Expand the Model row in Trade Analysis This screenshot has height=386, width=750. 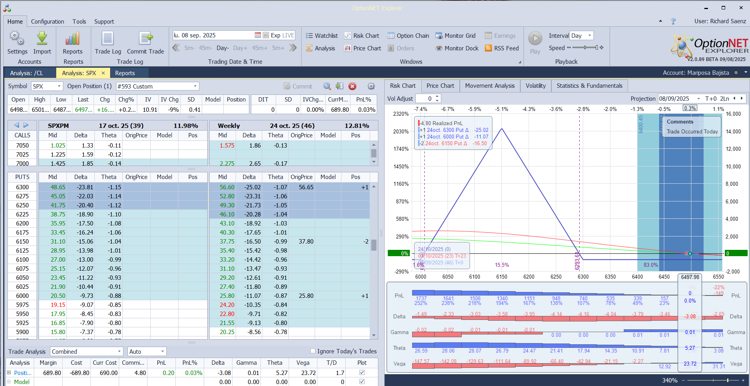coord(9,381)
